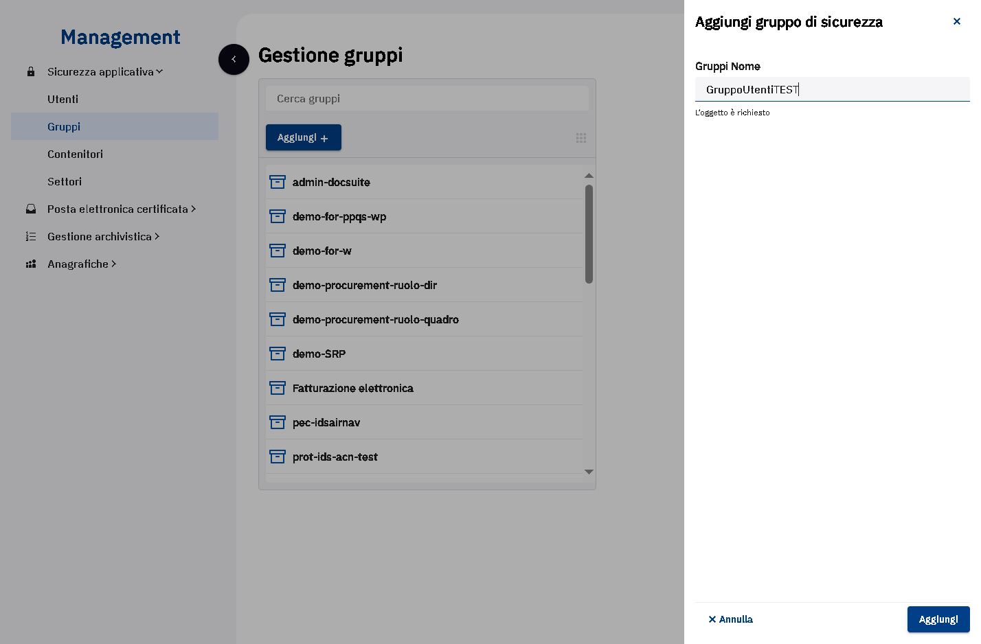Focus the Gruppi Nome input field
The image size is (981, 644).
coord(833,89)
